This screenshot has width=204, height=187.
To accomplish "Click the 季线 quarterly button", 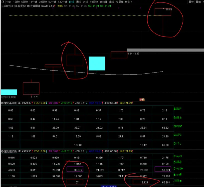I will pos(111,2).
